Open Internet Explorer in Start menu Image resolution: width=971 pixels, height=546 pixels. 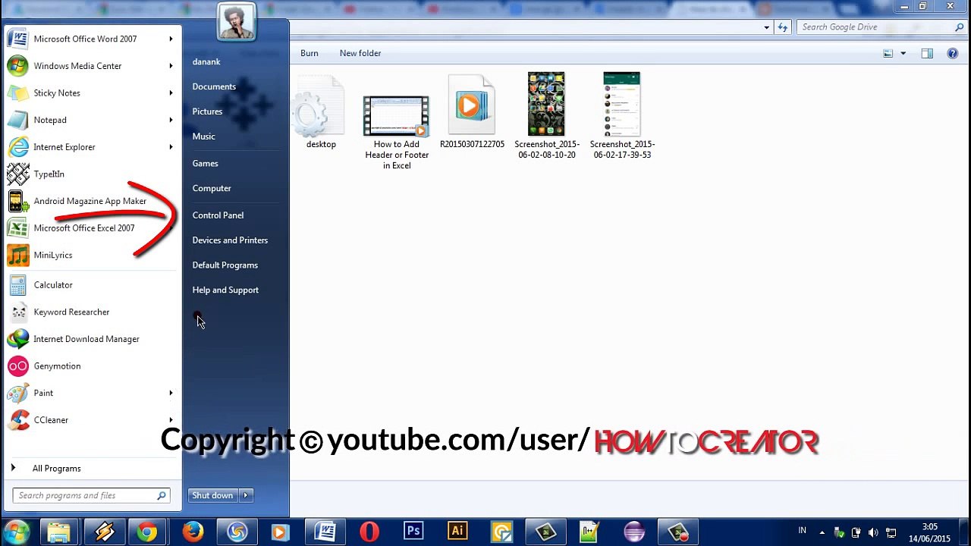64,147
